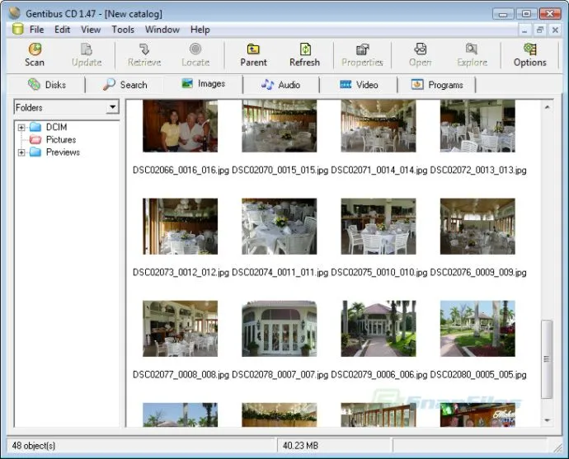Click the yellow database icon beside File
Image resolution: width=569 pixels, height=459 pixels.
pos(18,30)
